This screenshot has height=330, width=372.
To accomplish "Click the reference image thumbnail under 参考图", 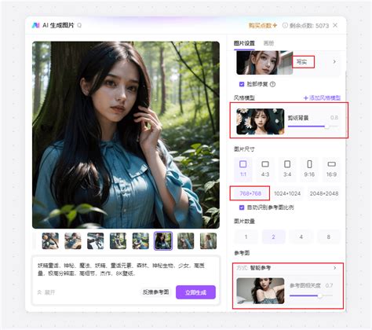I will tap(261, 291).
